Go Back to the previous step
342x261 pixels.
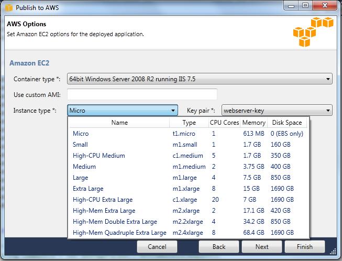point(219,247)
